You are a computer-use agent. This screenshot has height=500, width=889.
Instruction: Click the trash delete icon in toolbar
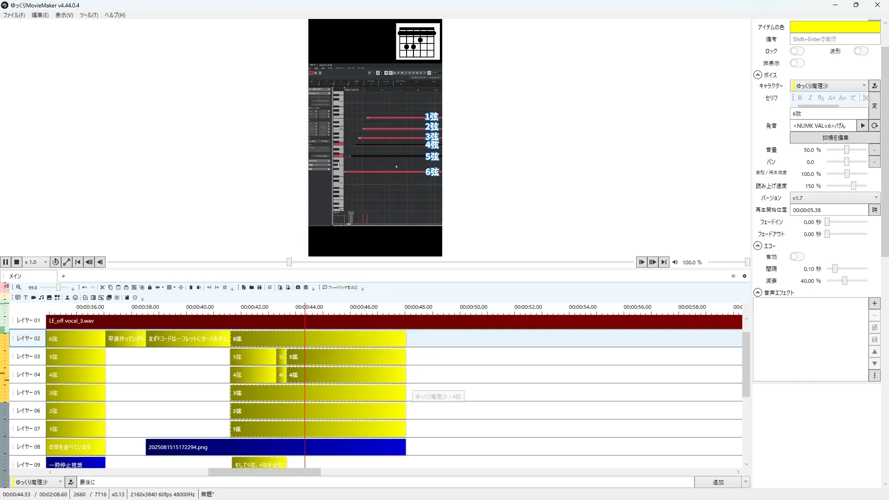(191, 287)
